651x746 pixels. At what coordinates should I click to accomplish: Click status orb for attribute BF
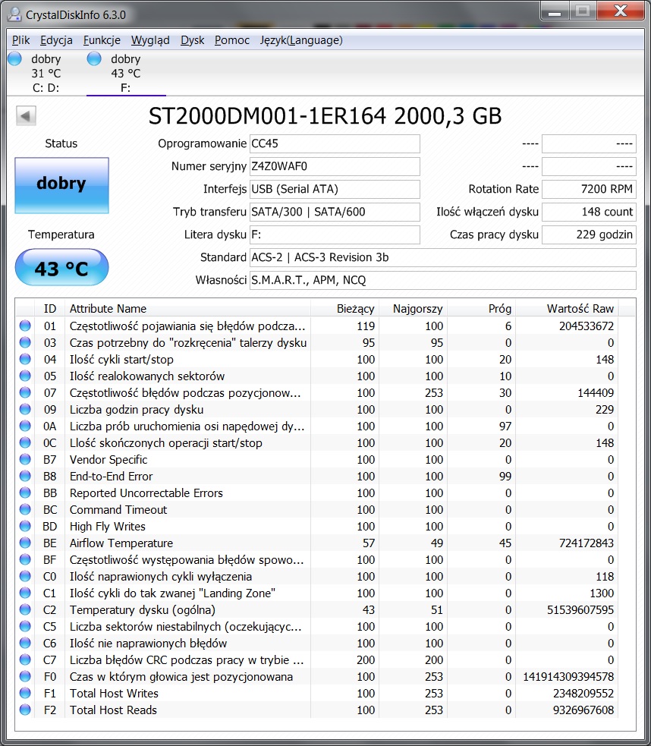[x=25, y=559]
